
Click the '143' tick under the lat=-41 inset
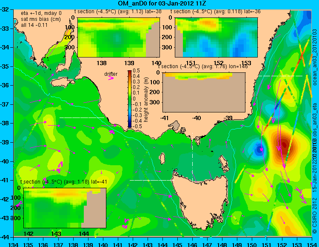click(x=56, y=233)
